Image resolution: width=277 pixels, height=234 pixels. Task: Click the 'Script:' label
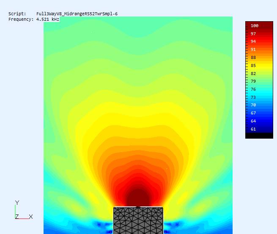click(x=17, y=14)
